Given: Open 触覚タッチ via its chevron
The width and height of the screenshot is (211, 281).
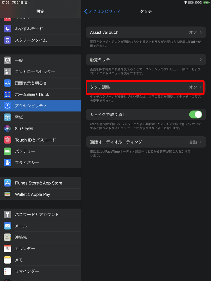Looking at the screenshot, I should point(201,60).
